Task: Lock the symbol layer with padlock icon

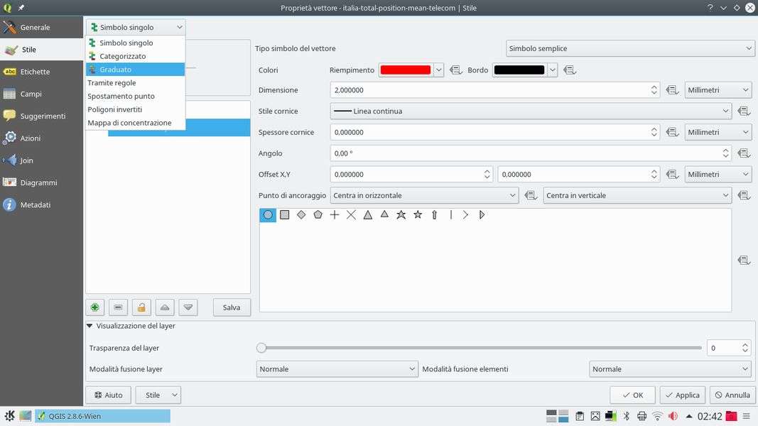Action: tap(141, 307)
